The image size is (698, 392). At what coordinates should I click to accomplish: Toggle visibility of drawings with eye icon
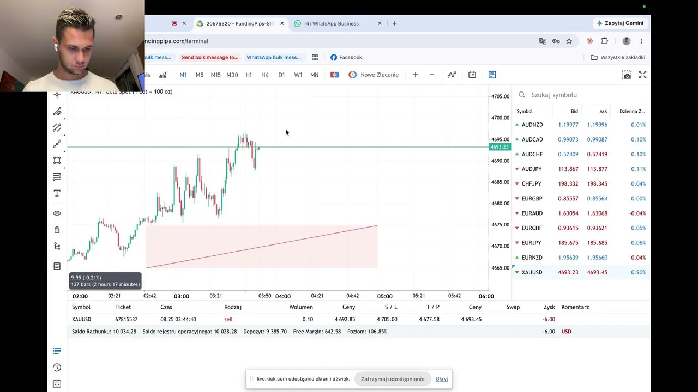point(57,213)
